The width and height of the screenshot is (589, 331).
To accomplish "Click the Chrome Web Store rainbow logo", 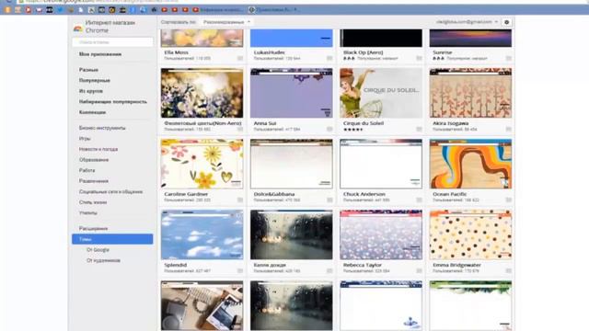I will (77, 29).
